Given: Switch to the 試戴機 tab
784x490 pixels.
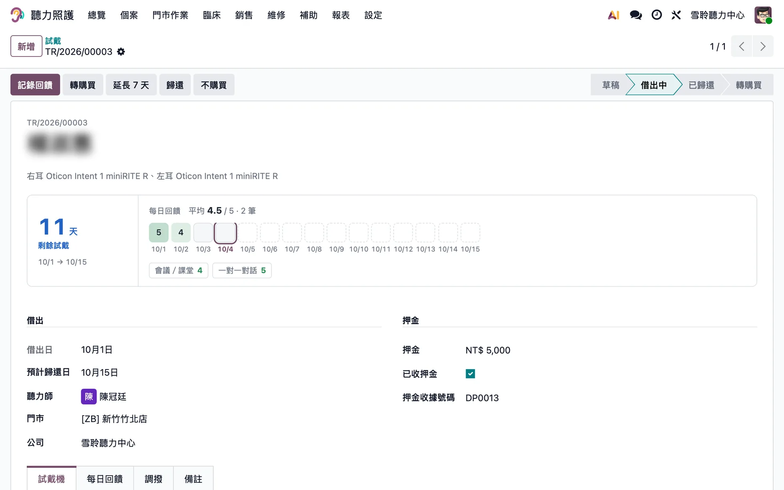Looking at the screenshot, I should (x=52, y=478).
